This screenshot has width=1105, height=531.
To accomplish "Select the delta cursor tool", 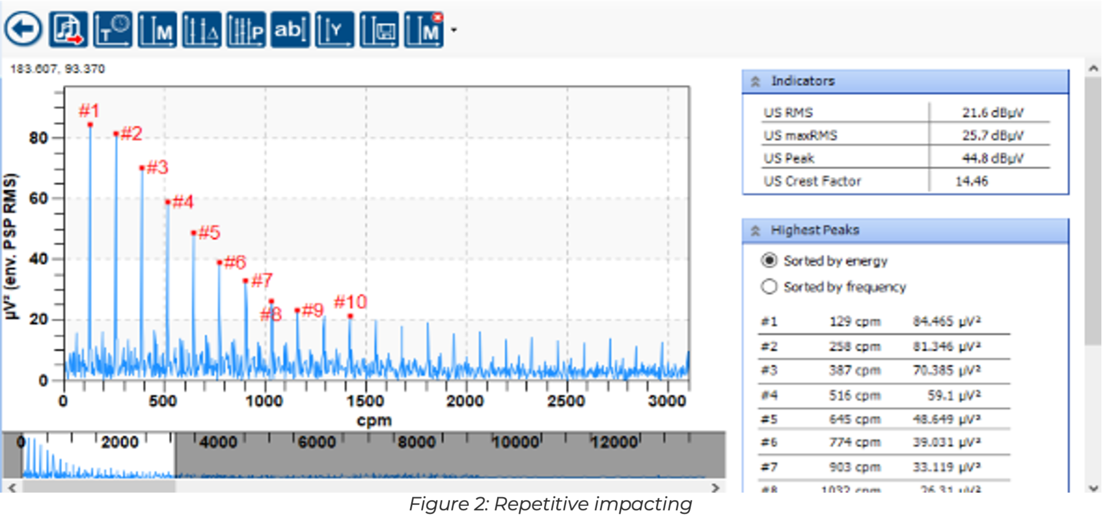I will pyautogui.click(x=201, y=30).
